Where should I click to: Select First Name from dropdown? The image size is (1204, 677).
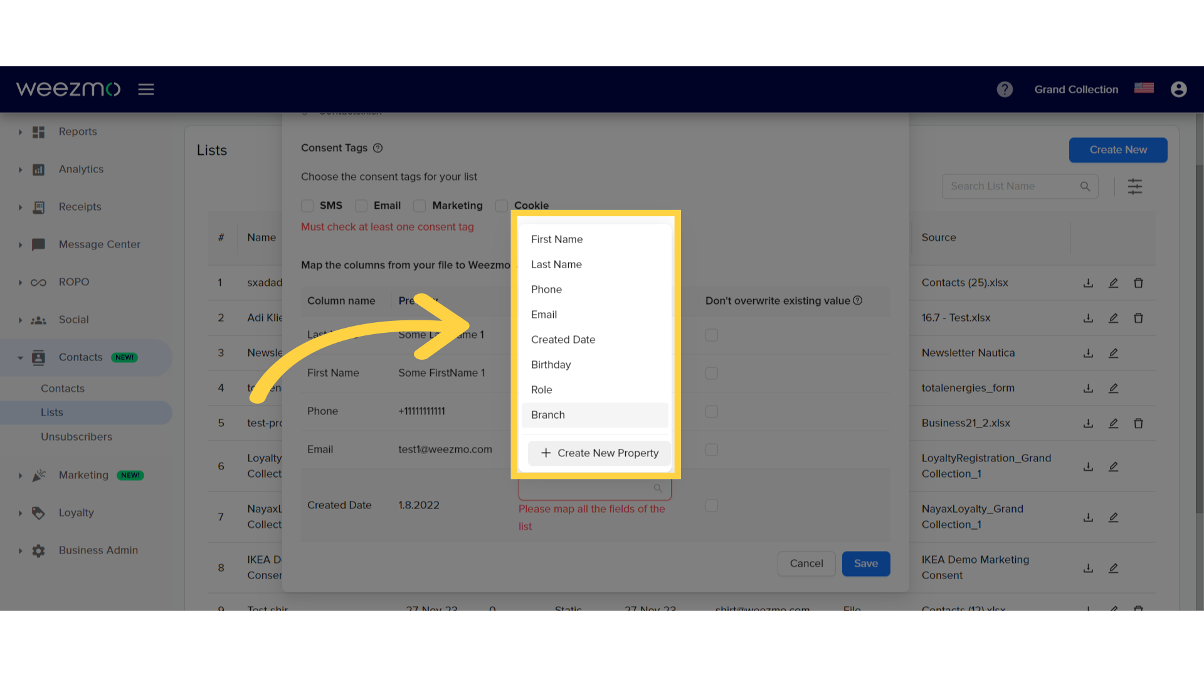click(556, 239)
